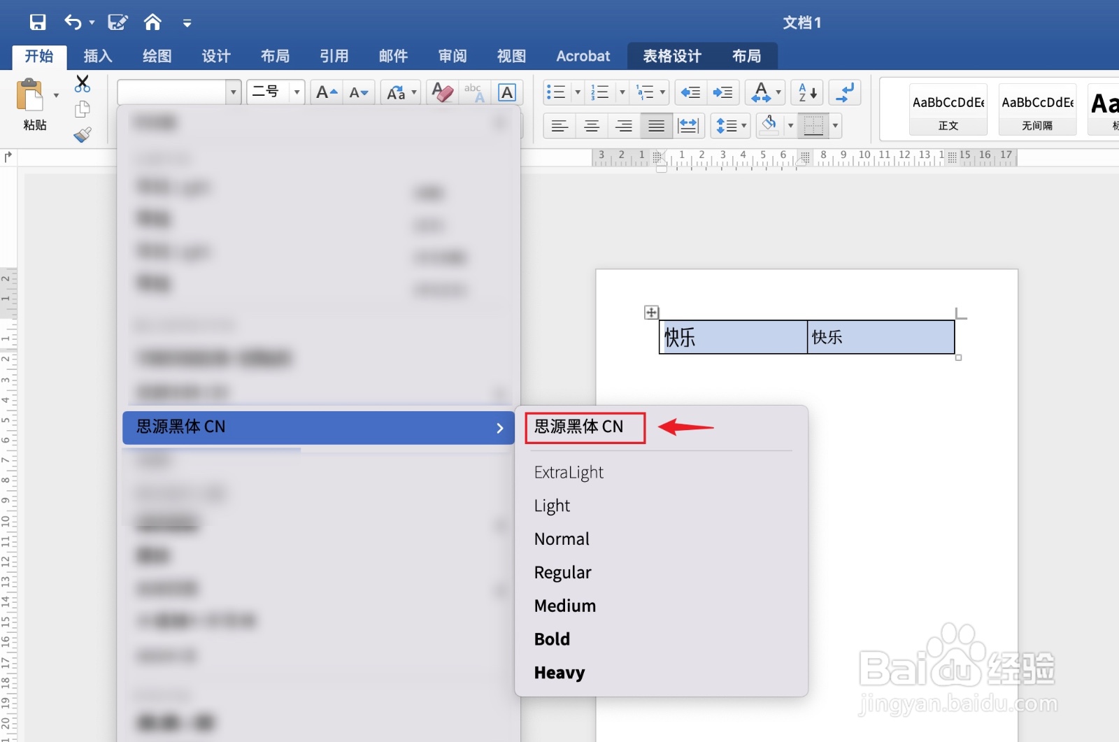Expand the font name dropdown arrow
1119x742 pixels.
pos(234,92)
